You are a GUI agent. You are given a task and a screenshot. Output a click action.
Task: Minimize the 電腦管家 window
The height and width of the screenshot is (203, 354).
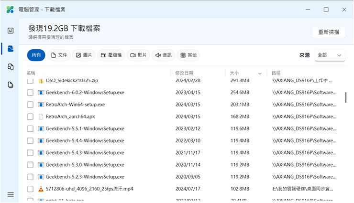308,10
